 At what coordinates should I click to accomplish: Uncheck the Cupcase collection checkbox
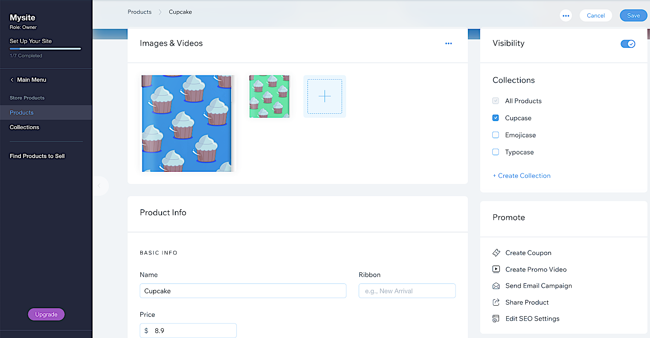[496, 118]
